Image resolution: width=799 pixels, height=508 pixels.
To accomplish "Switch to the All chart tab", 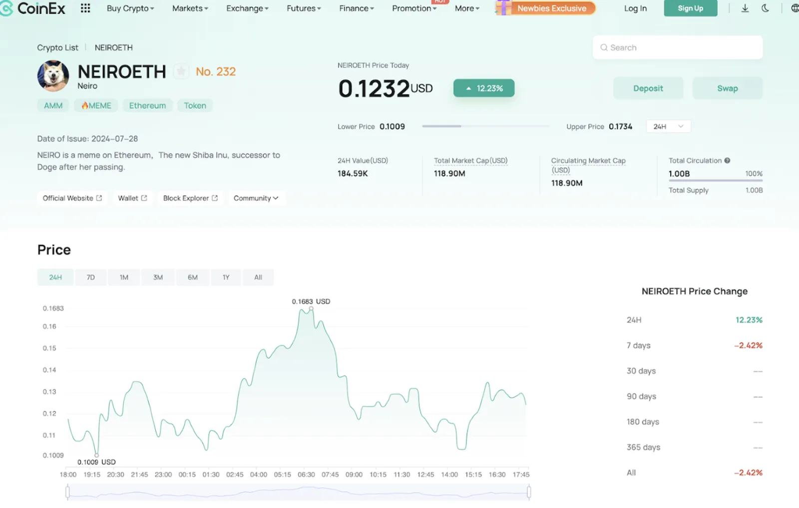I will 258,277.
